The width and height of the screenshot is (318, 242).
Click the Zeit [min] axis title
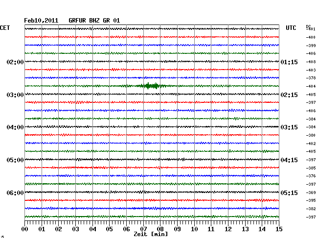[151, 234]
